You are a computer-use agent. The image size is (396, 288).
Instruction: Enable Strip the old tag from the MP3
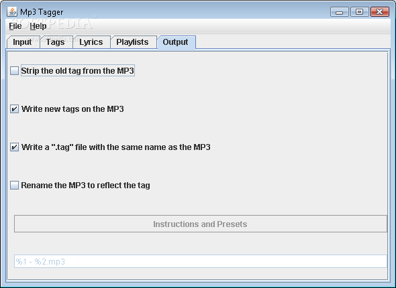point(14,71)
